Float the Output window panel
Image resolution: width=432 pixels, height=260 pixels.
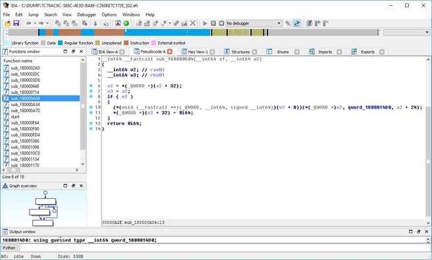(419, 232)
